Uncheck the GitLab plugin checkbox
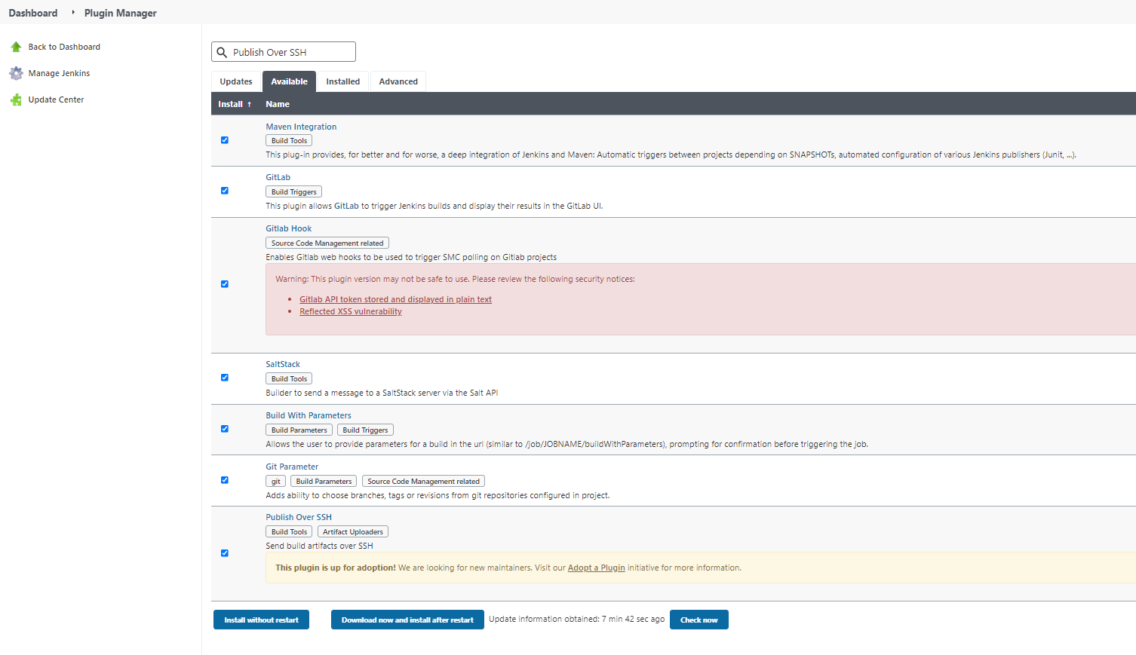This screenshot has width=1136, height=655. click(225, 191)
